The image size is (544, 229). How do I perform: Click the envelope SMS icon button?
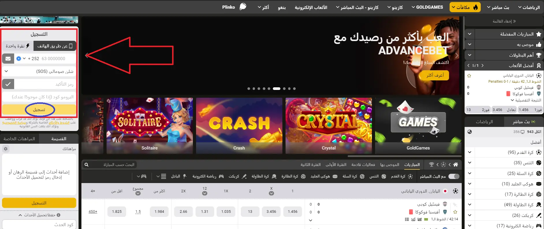point(8,59)
